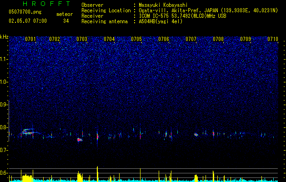Click the date stamp 02.05.07 07:00
This screenshot has width=286, height=182.
click(x=28, y=21)
